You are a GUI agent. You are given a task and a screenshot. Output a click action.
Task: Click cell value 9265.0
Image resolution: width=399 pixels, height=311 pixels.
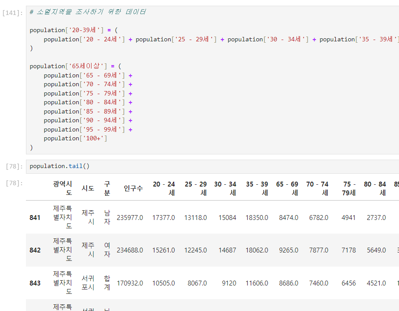[x=289, y=250]
